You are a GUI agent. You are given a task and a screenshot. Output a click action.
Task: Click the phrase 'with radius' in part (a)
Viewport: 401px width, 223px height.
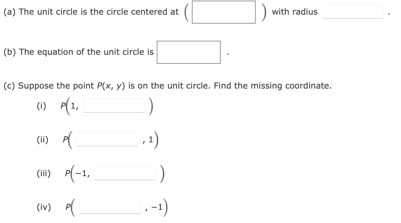point(294,12)
